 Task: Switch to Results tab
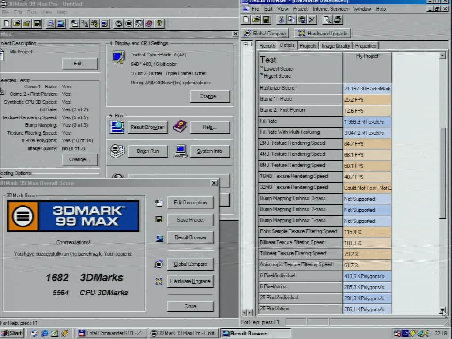point(267,46)
